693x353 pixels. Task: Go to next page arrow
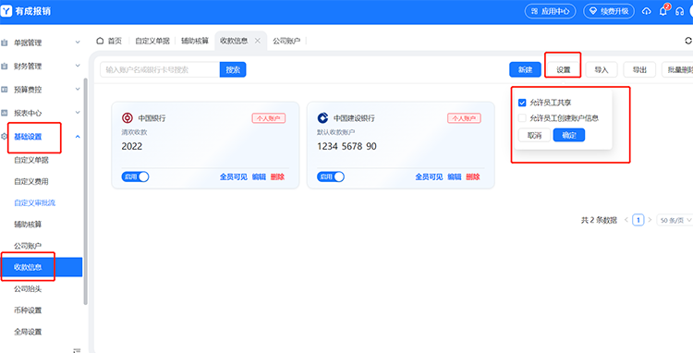(x=650, y=220)
